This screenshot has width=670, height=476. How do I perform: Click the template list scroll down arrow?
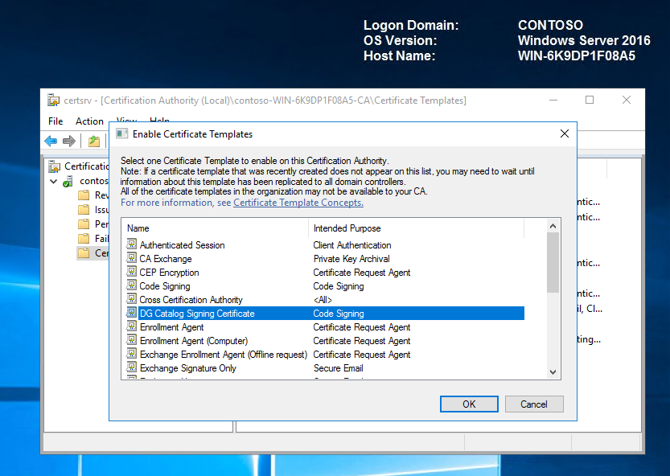point(553,371)
